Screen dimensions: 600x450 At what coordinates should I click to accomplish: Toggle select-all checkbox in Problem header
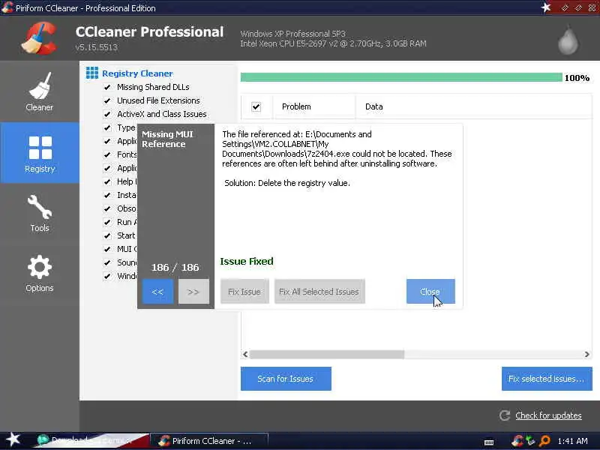click(x=256, y=106)
